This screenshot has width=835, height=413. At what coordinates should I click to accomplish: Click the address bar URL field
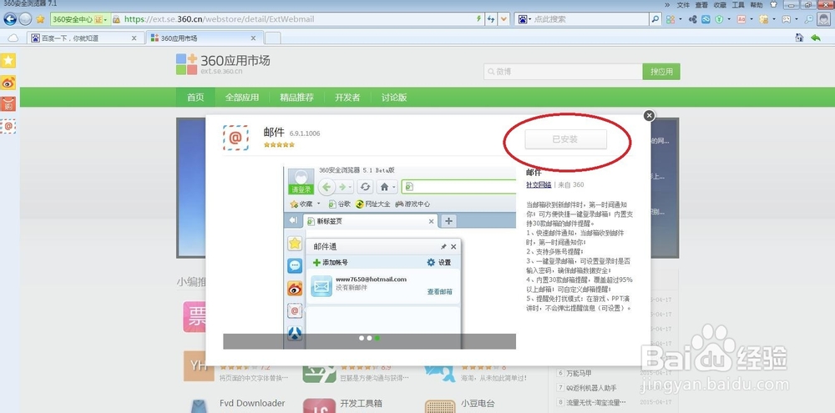pos(298,19)
